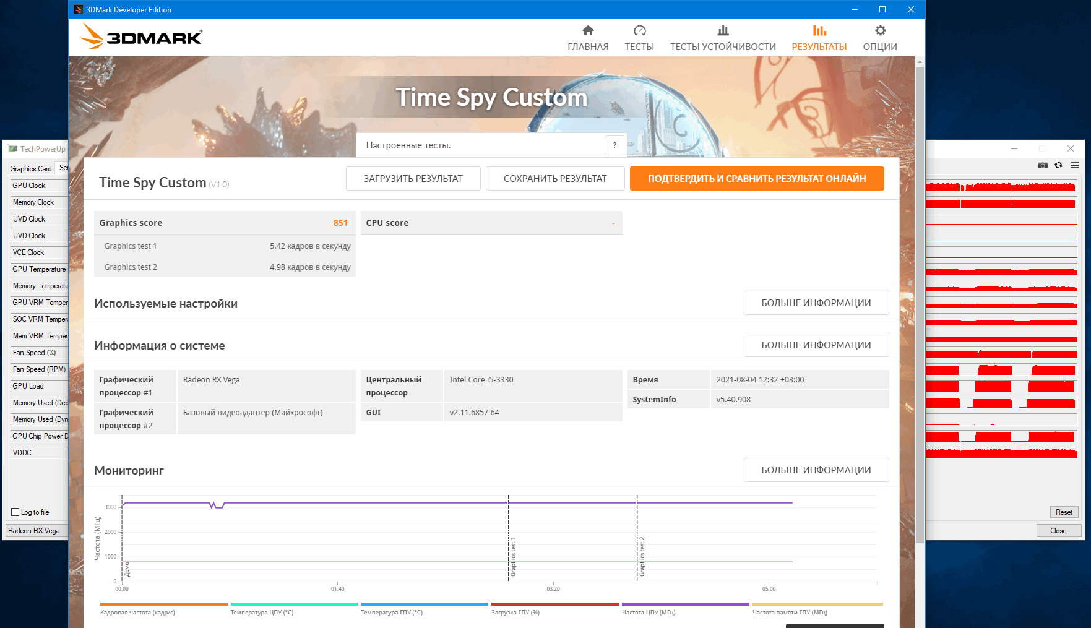This screenshot has width=1091, height=628.
Task: Click Memory Clock sensor in GPU-Z
Action: click(x=39, y=202)
